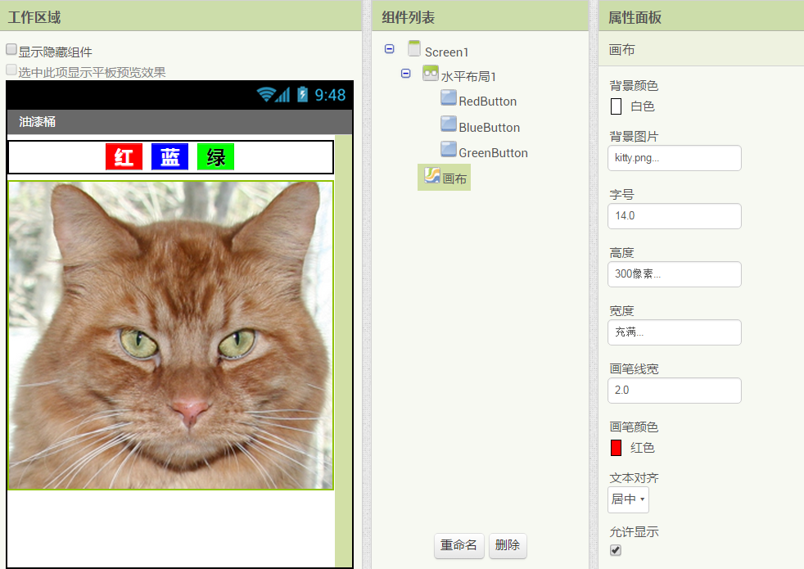Click the Screen1 component icon
The width and height of the screenshot is (804, 569).
click(414, 49)
